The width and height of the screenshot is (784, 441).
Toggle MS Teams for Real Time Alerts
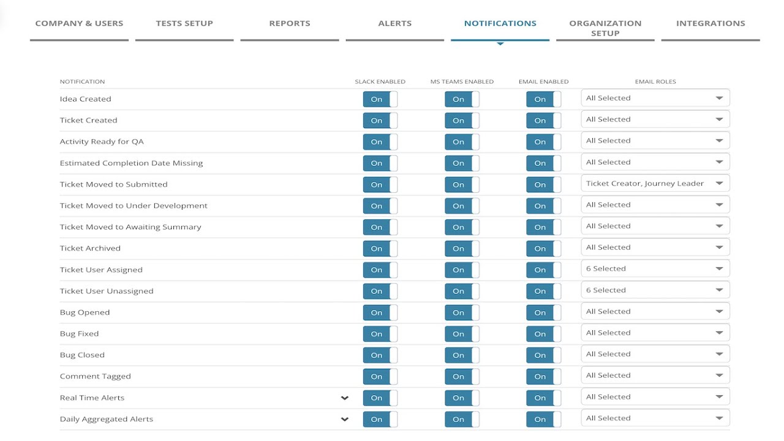click(462, 398)
